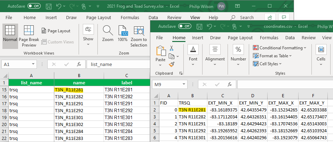The width and height of the screenshot is (333, 142).
Task: Click Insert Function fx in coordinates.csv
Action: click(x=230, y=84)
